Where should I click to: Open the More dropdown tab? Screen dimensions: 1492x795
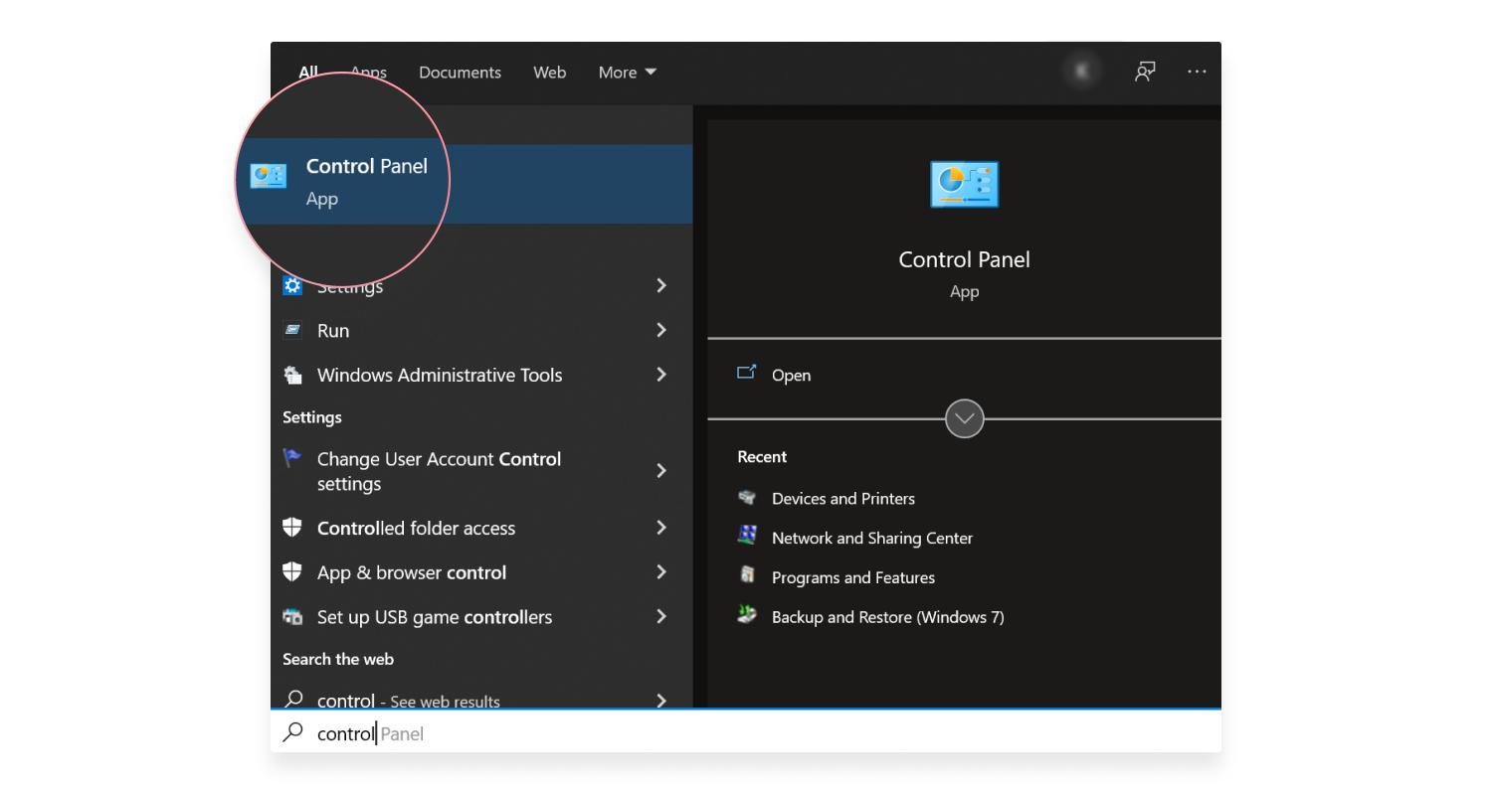628,72
